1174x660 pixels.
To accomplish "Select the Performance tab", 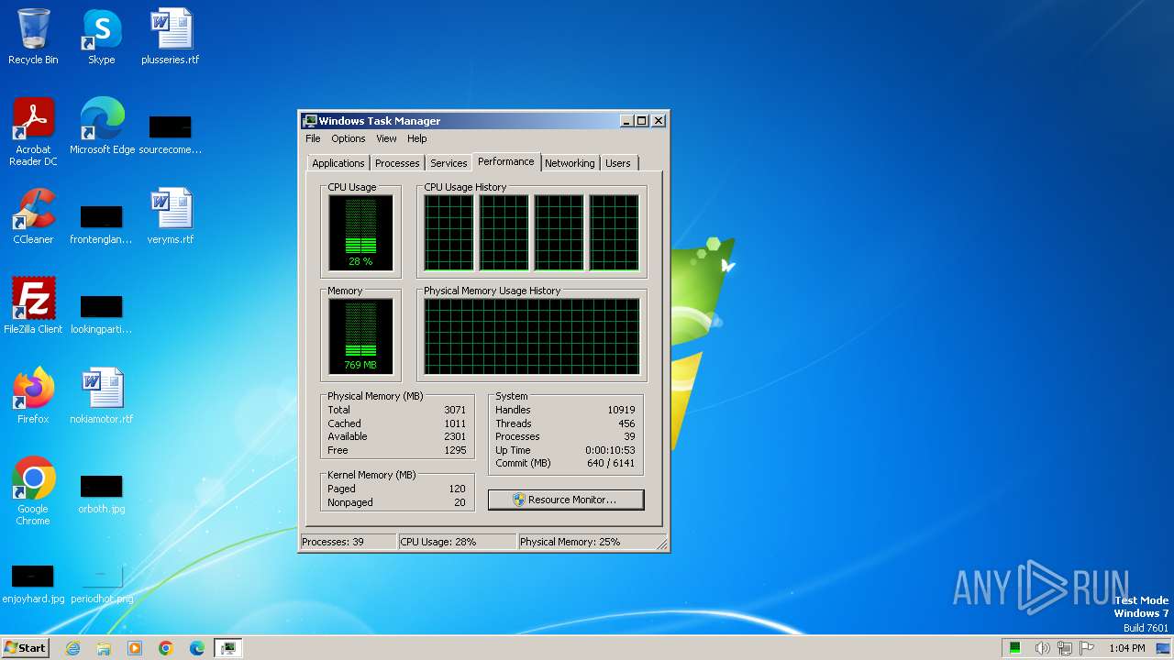I will click(x=506, y=161).
